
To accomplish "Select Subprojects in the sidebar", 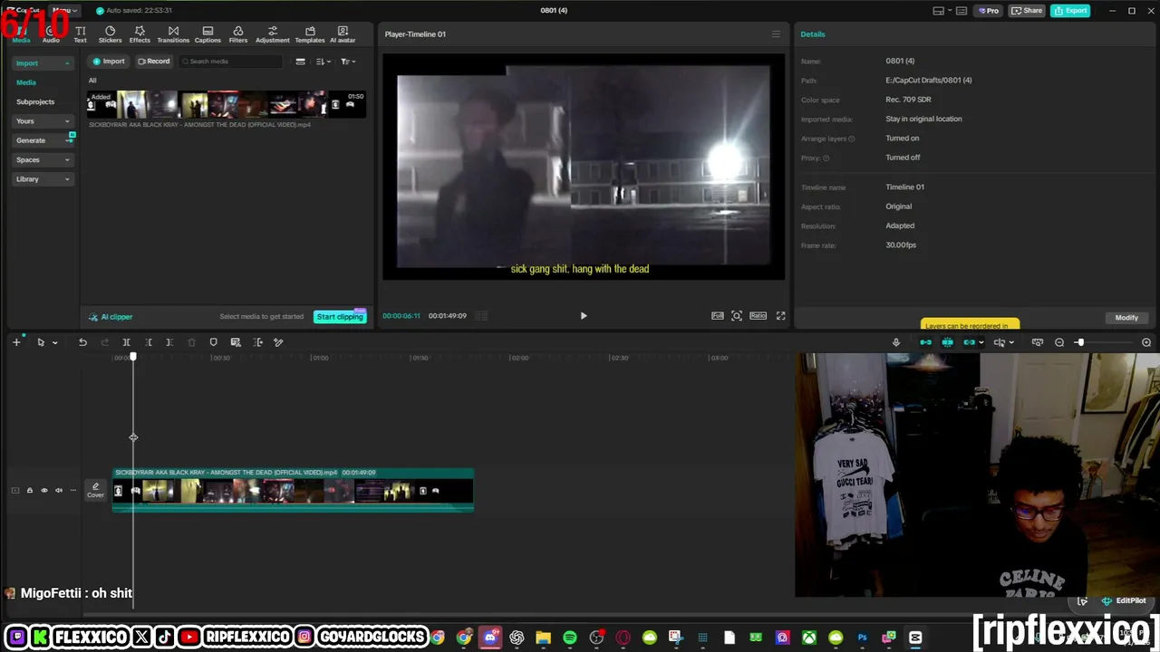I will pyautogui.click(x=35, y=101).
